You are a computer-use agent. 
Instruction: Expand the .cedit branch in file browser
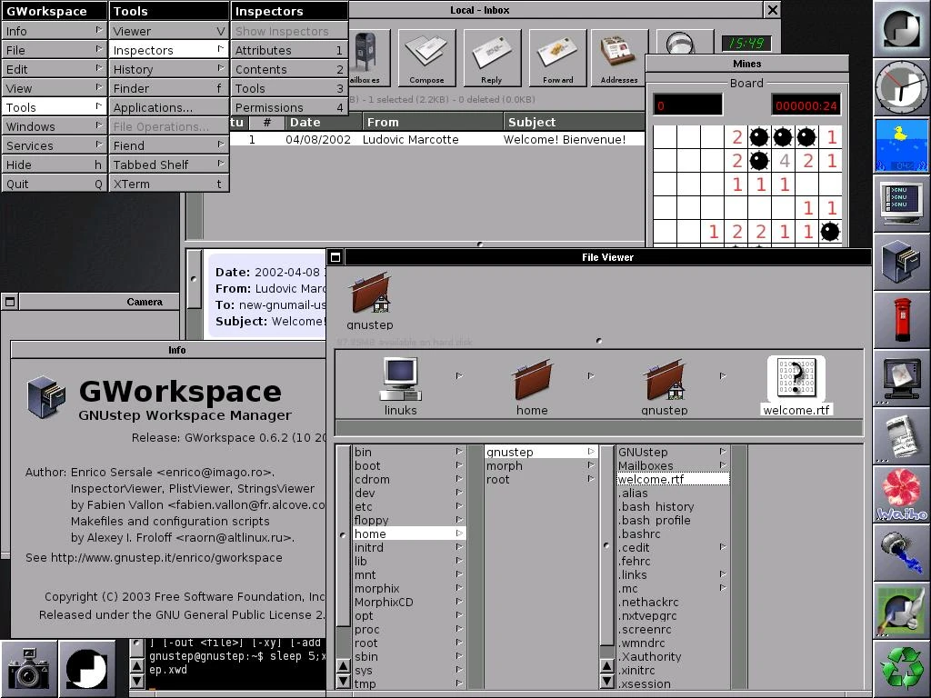(723, 547)
